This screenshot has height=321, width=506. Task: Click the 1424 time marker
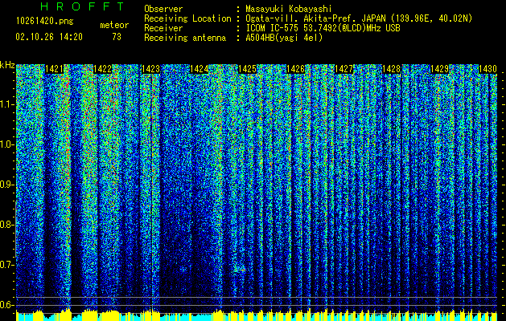tap(200, 69)
